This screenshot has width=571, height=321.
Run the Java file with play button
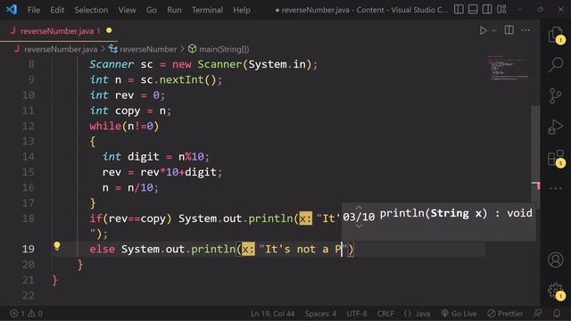(483, 30)
